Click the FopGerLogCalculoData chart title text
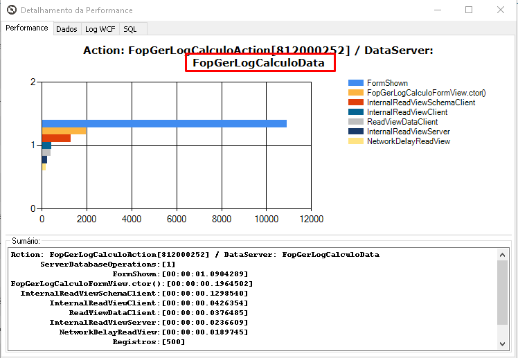Screen dimensions: 518x358 (259, 63)
